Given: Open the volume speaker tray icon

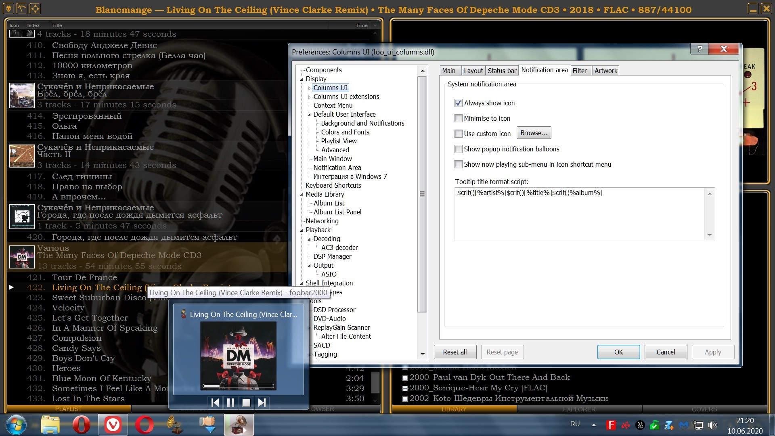Looking at the screenshot, I should [713, 425].
